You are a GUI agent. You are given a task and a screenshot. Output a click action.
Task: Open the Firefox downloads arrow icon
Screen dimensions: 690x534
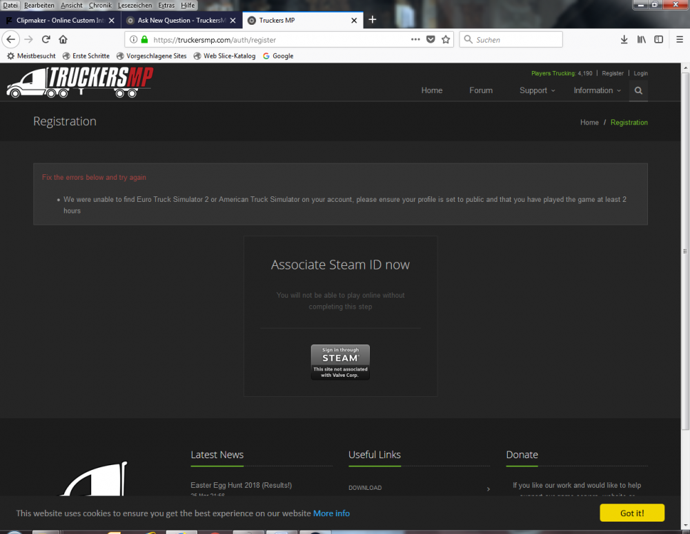tap(624, 39)
